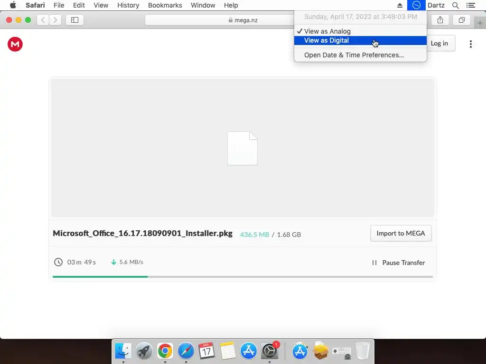Open the Edit menu
Screen dimensions: 486x364
tap(79, 5)
